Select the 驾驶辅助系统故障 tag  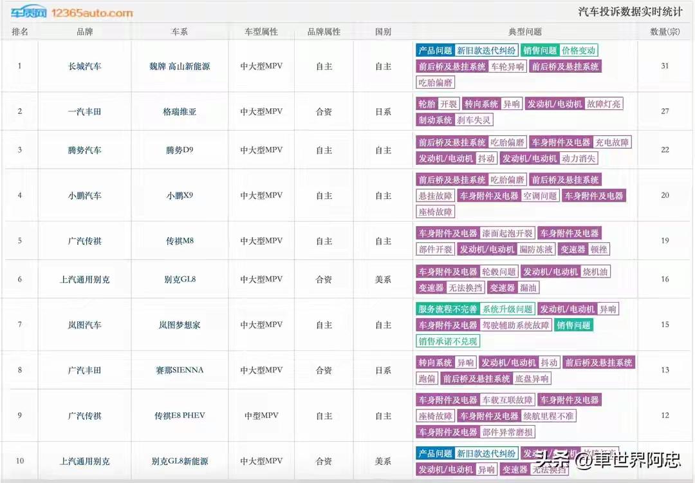[516, 325]
